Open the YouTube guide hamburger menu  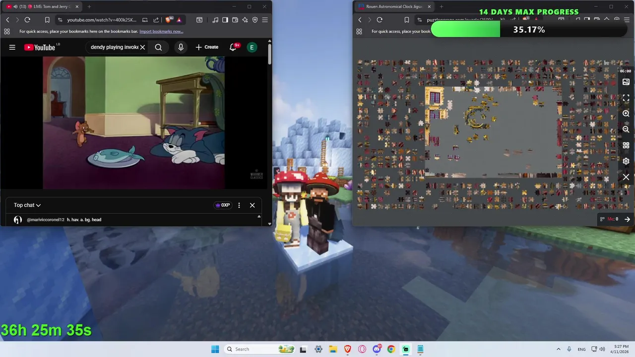tap(12, 47)
